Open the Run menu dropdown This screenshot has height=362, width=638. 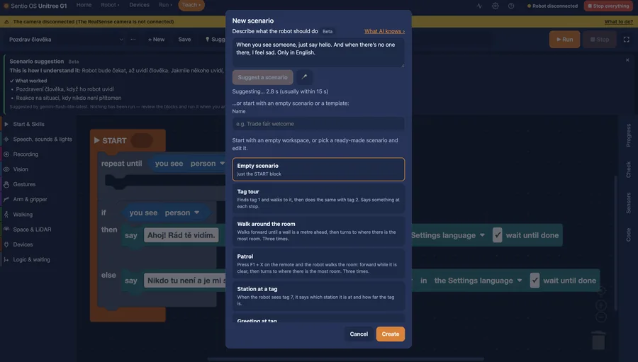[x=165, y=5]
